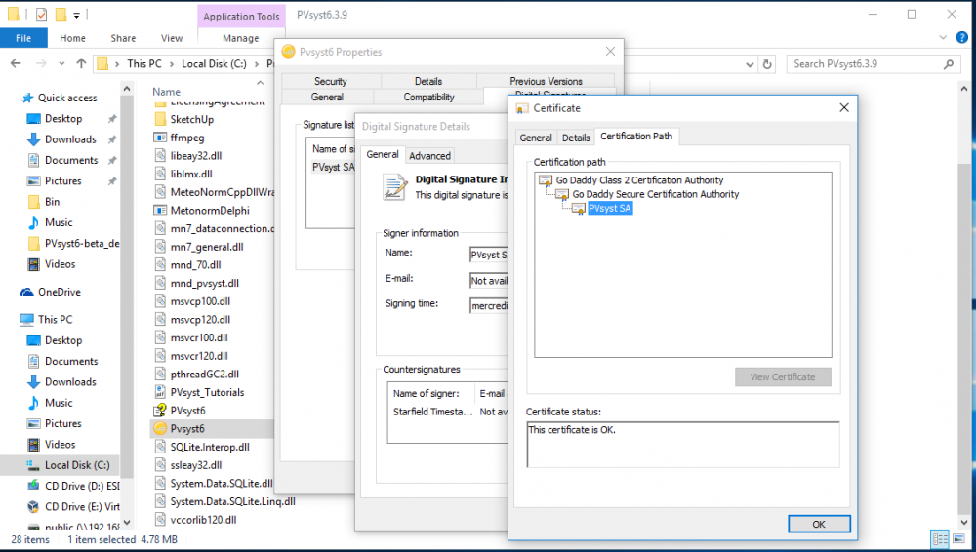Select the PVsyst6 help file
Screen dimensions: 976x552
coord(187,411)
